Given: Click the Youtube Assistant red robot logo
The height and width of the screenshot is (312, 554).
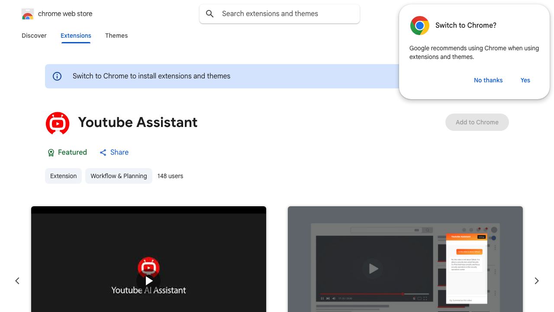Looking at the screenshot, I should 58,123.
